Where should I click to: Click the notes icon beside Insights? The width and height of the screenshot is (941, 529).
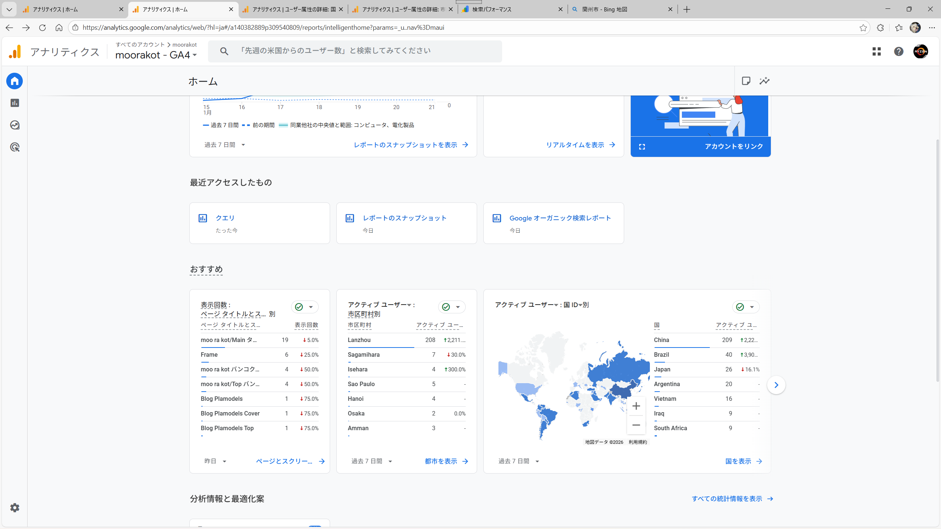(x=746, y=81)
